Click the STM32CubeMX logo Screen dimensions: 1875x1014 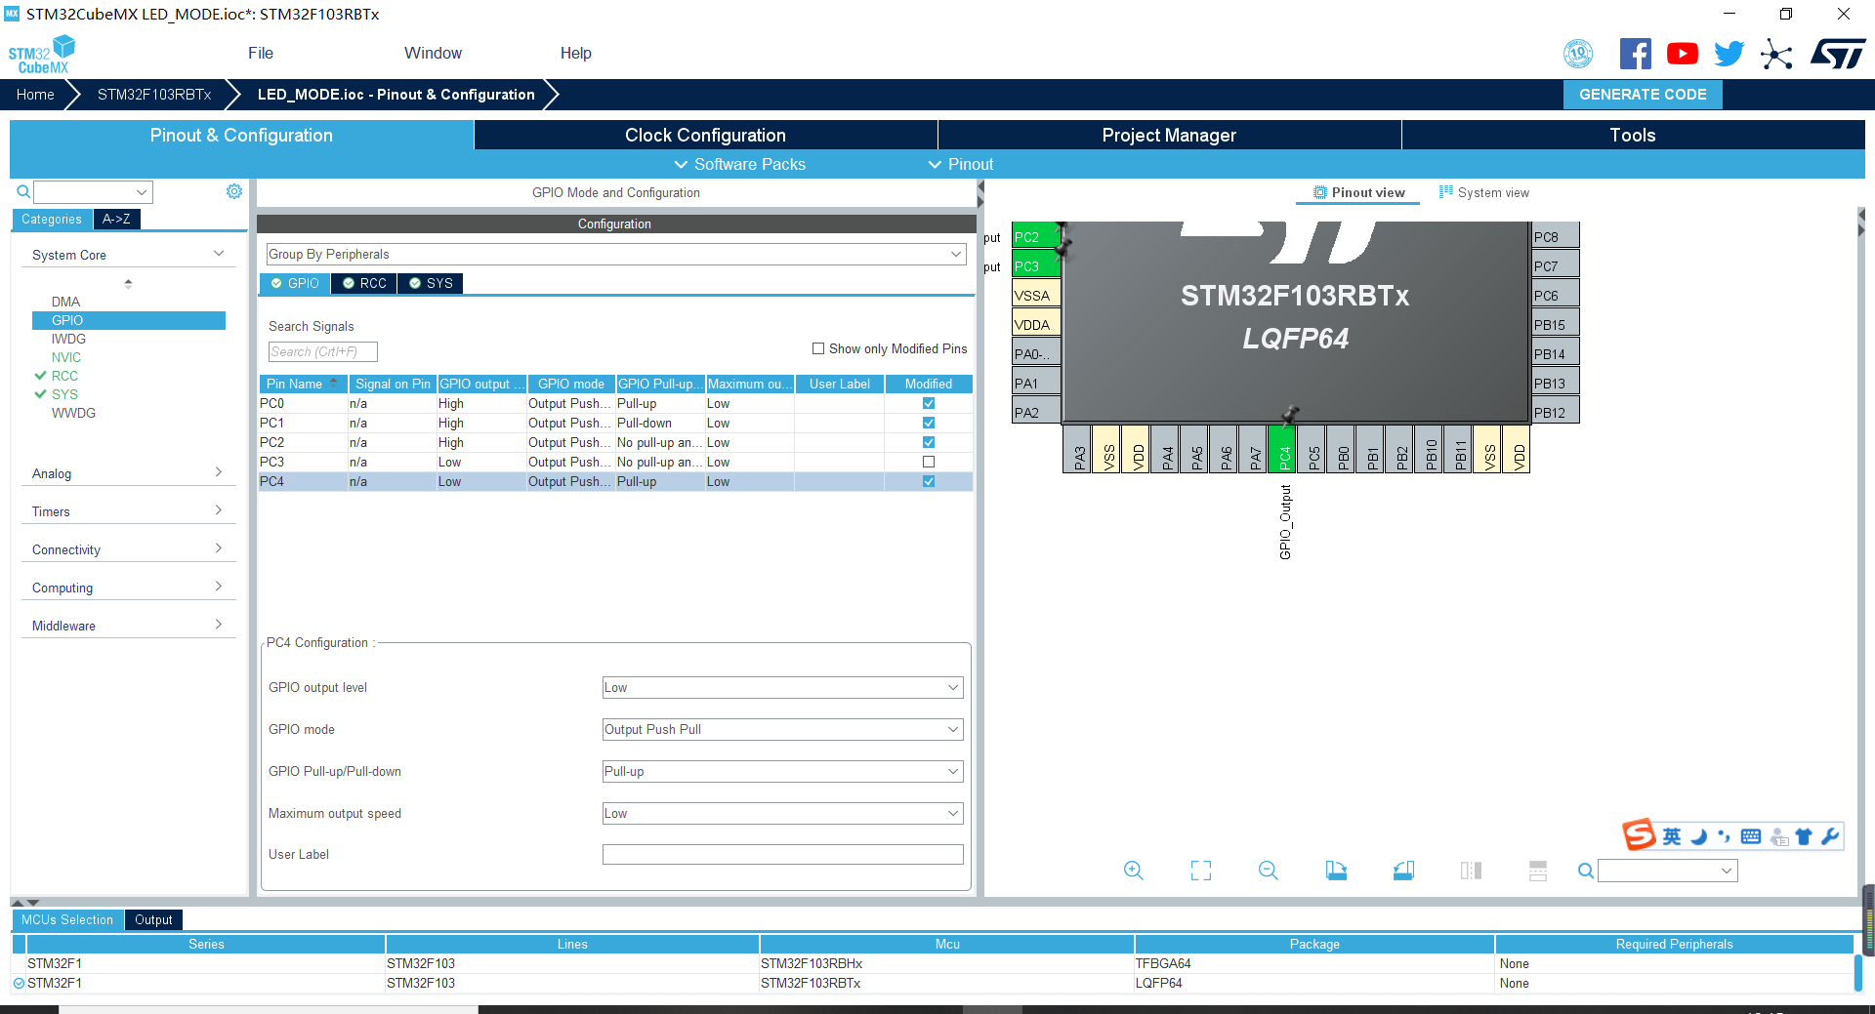pos(42,55)
